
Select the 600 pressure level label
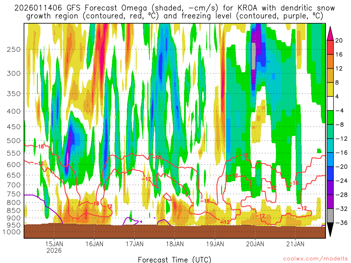pyautogui.click(x=14, y=165)
